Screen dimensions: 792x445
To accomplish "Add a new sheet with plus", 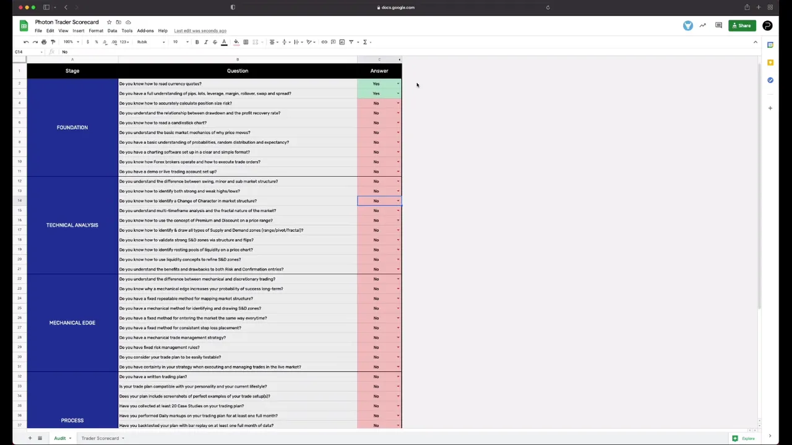I will (x=29, y=438).
